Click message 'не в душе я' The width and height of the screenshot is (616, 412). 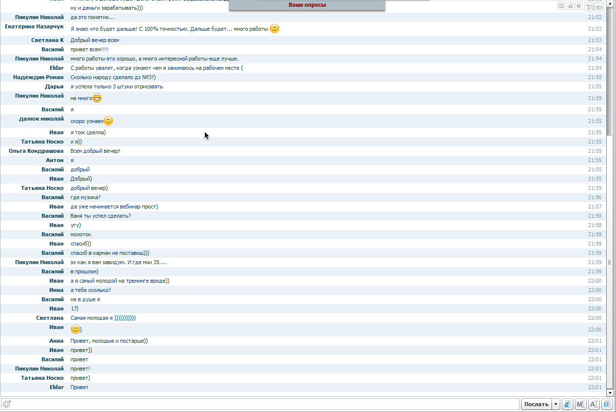coord(85,299)
